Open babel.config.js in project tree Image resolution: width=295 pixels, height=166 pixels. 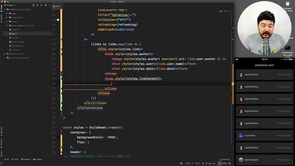pyautogui.click(x=17, y=42)
